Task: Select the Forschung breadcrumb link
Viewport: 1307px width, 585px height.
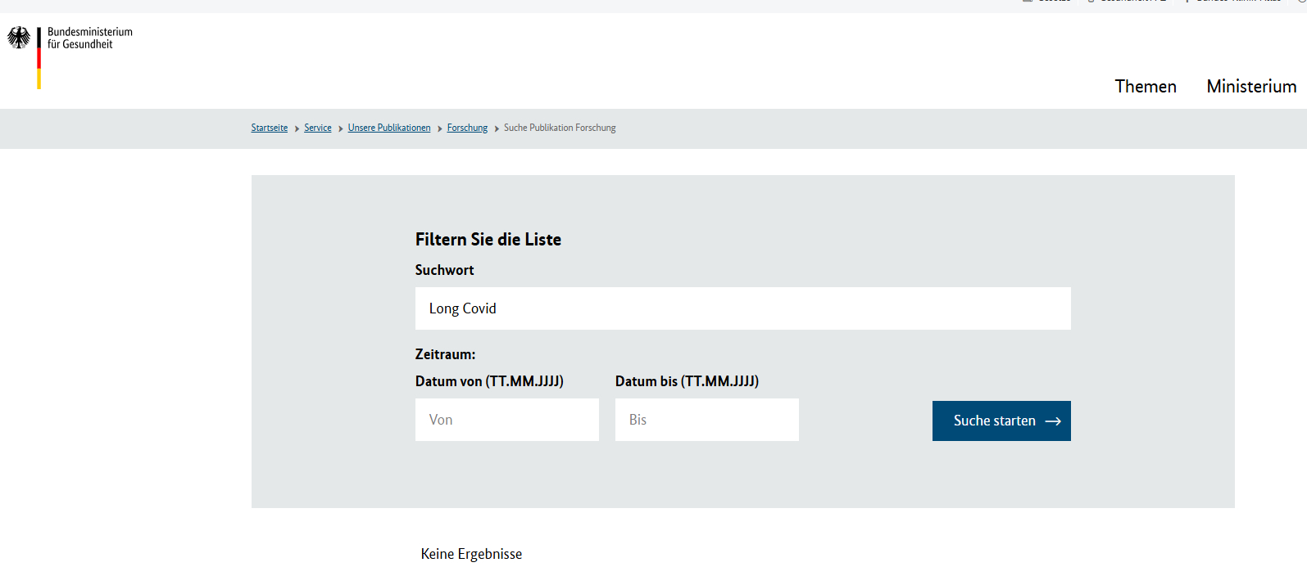Action: [467, 128]
